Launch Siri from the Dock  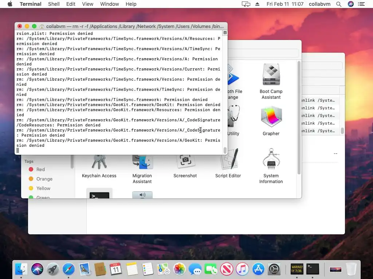(x=37, y=269)
